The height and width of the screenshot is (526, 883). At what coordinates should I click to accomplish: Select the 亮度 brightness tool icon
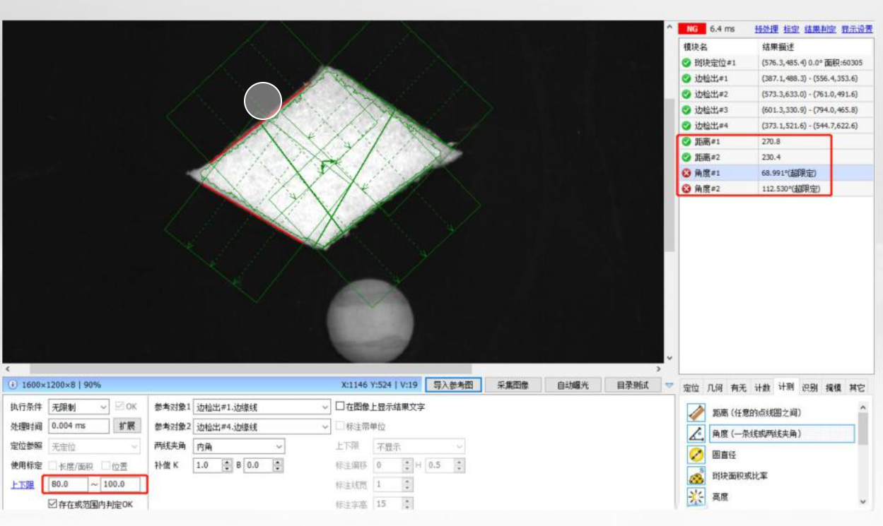pos(696,497)
